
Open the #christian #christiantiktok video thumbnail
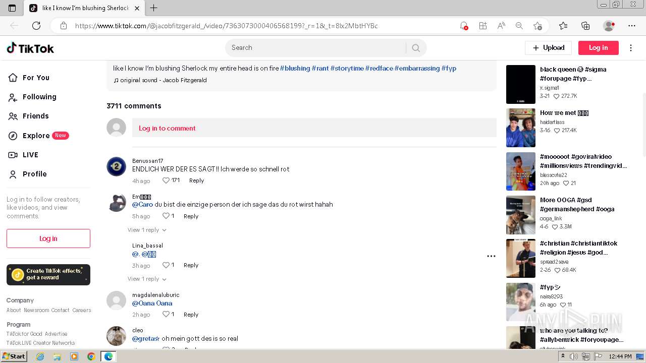521,258
